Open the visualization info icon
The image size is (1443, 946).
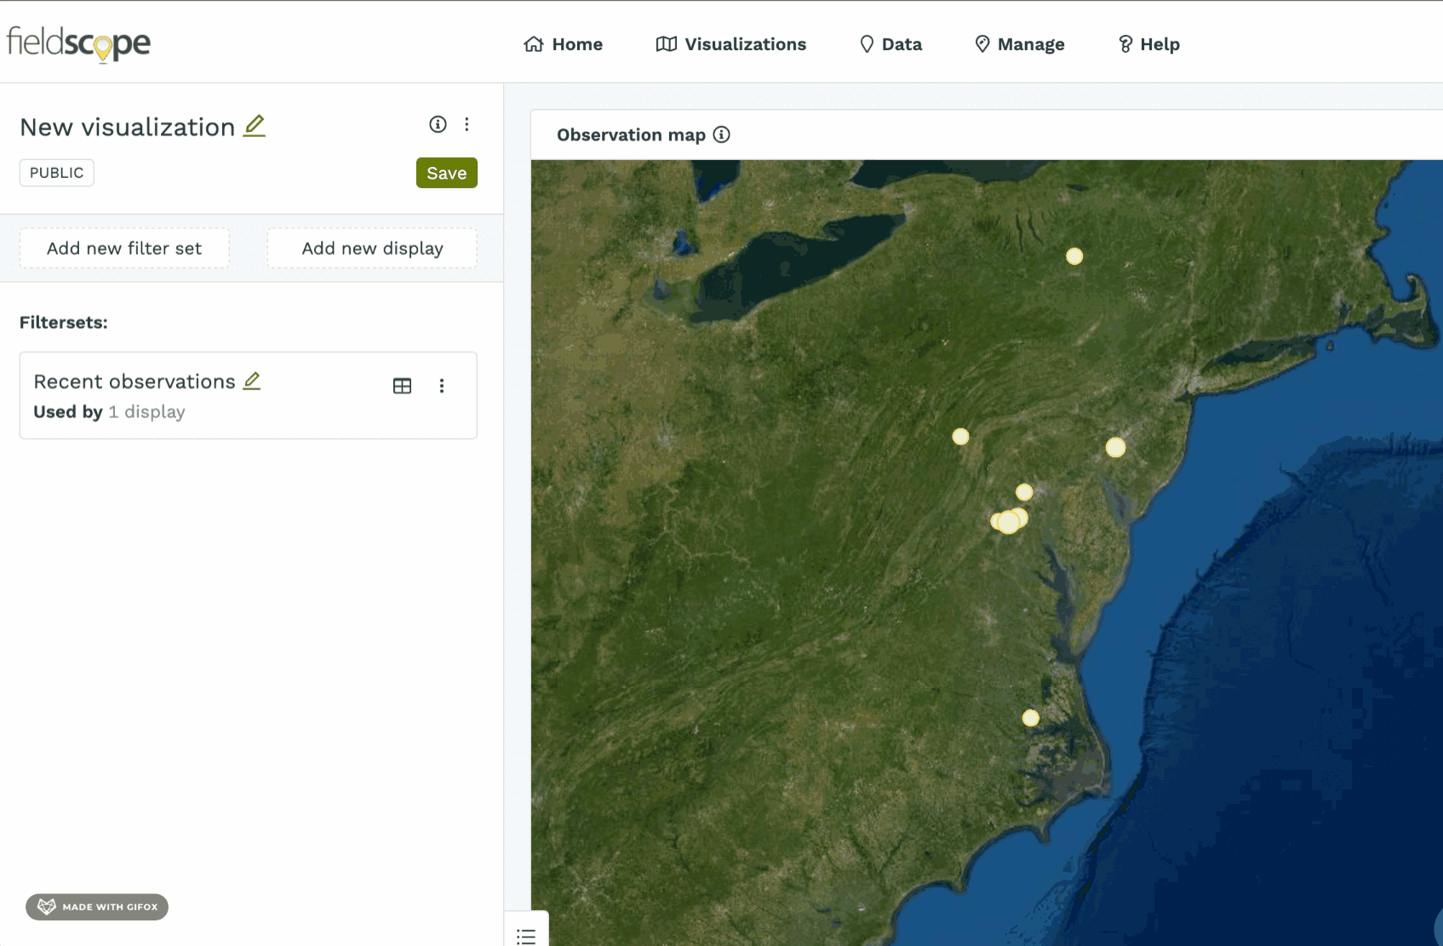(x=438, y=124)
